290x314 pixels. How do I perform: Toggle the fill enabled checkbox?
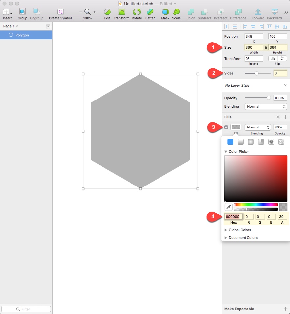click(226, 127)
